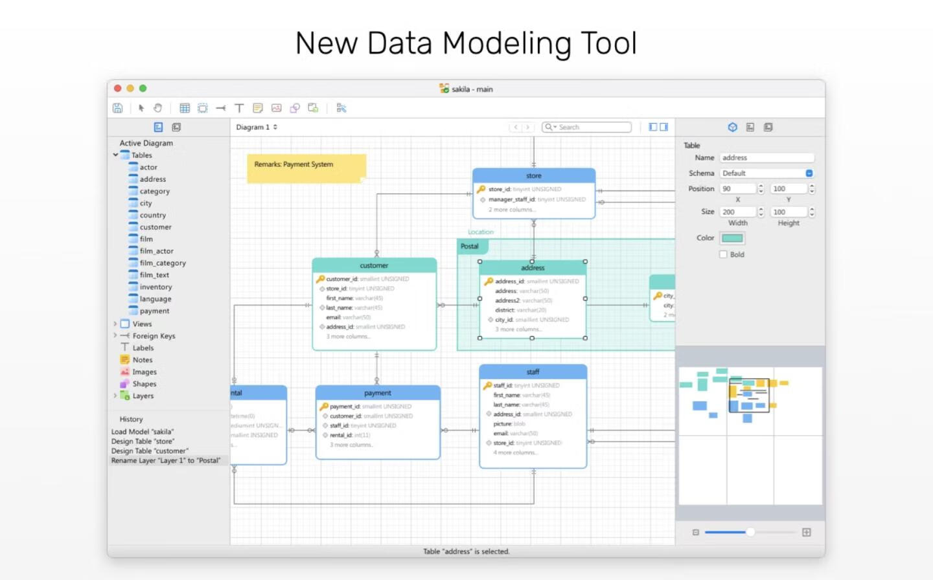Select the Shapes tool
933x580 pixels.
pyautogui.click(x=295, y=108)
